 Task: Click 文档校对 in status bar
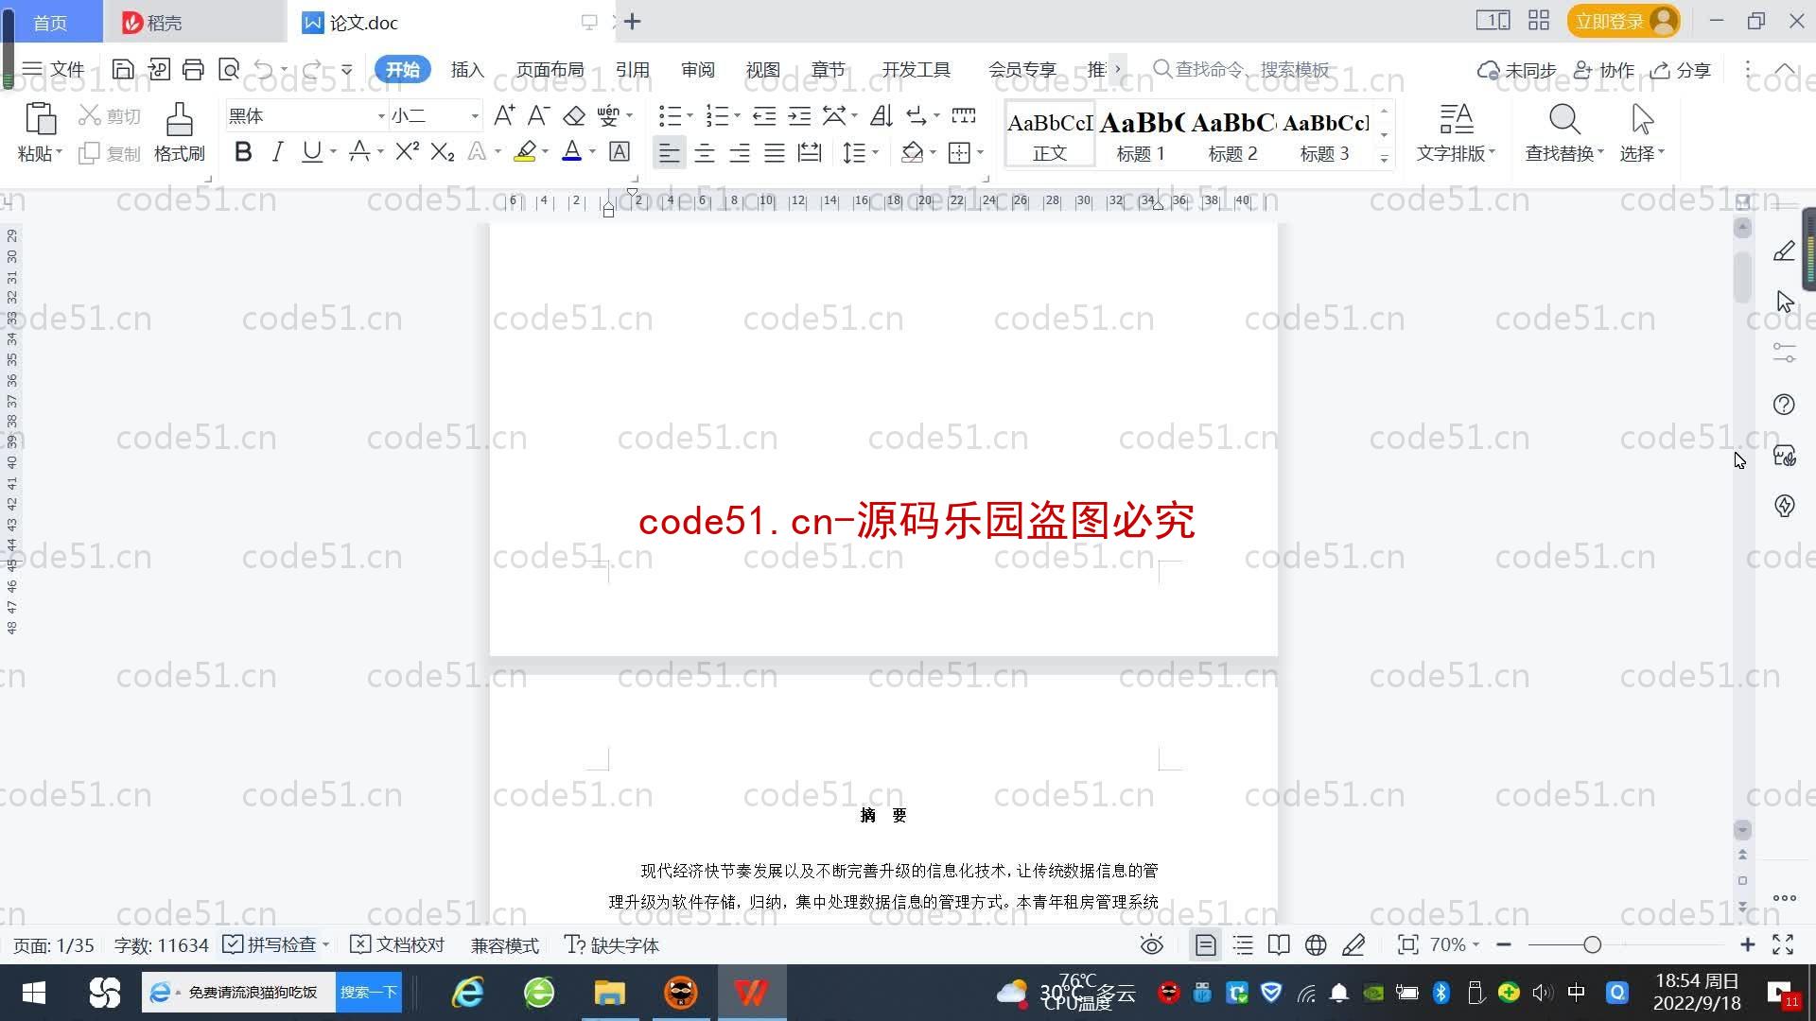click(397, 944)
